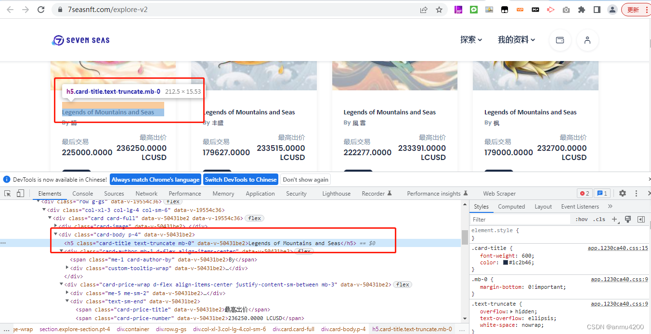Screen dimensions: 651x334
Task: Toggle the :hov element state button
Action: point(582,219)
